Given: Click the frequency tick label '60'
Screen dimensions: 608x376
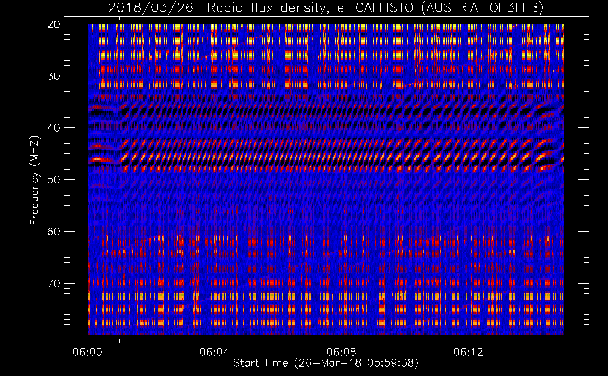Looking at the screenshot, I should click(x=54, y=231).
